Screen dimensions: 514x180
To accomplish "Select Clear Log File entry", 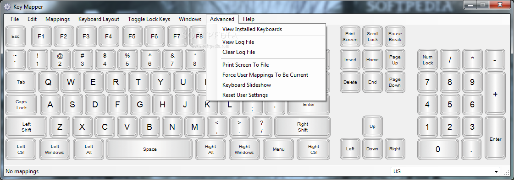I will 266,52.
